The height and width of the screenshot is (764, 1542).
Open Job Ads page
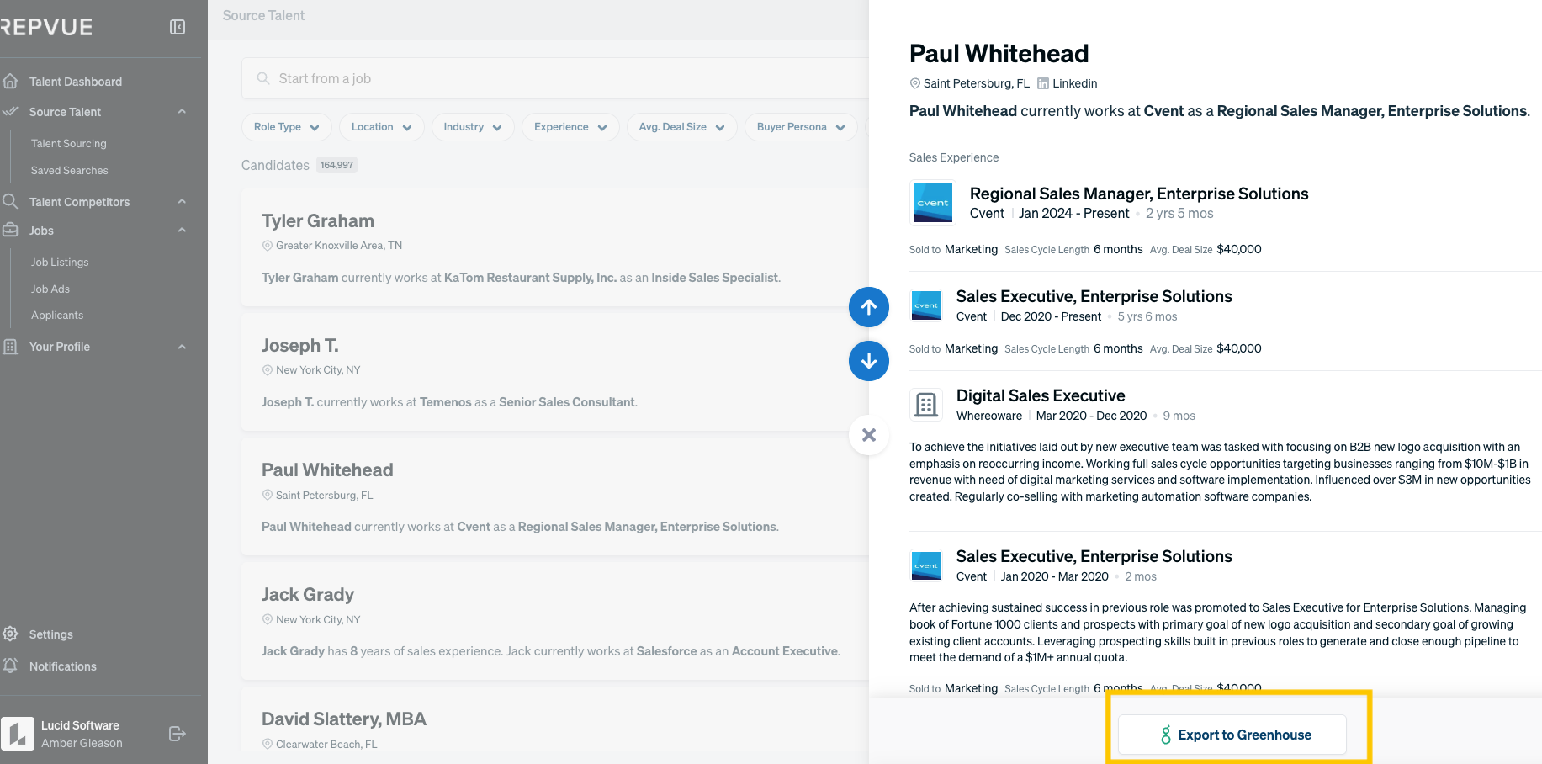click(50, 289)
